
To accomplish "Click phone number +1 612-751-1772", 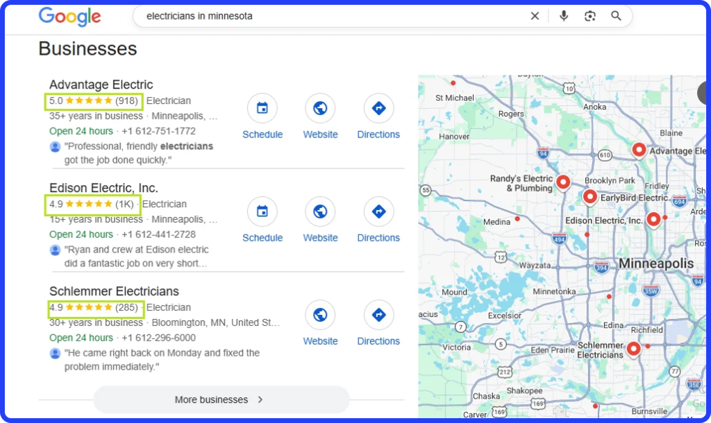I will [x=159, y=131].
